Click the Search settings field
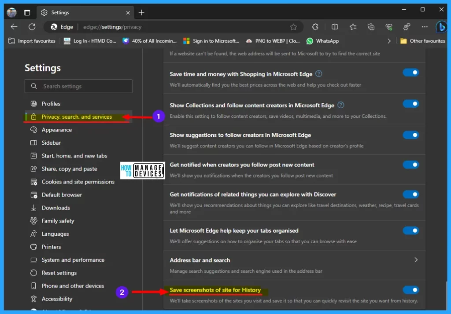451x314 pixels. pyautogui.click(x=78, y=86)
